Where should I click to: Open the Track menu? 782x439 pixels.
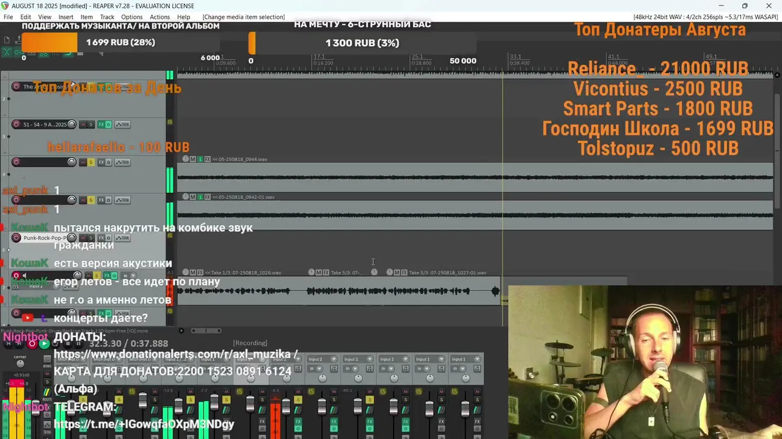(x=107, y=17)
